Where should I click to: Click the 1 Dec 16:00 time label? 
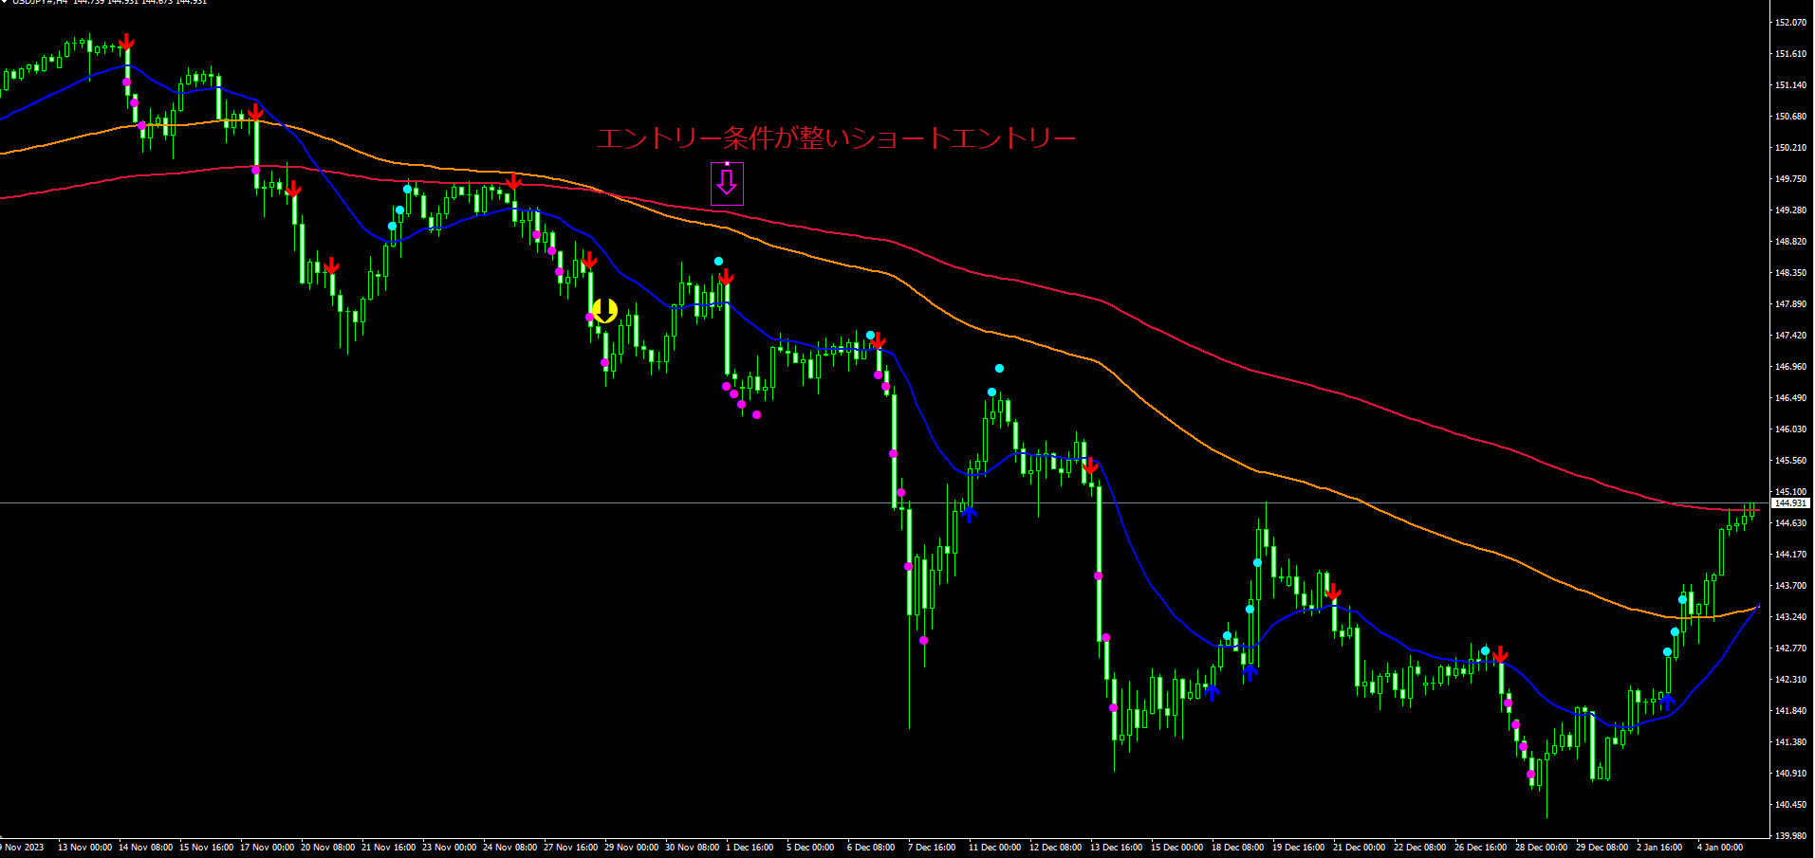(x=750, y=848)
